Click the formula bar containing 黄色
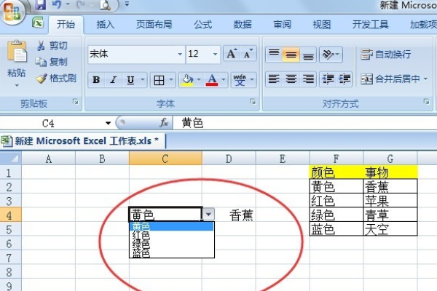The height and width of the screenshot is (291, 437). pyautogui.click(x=305, y=123)
